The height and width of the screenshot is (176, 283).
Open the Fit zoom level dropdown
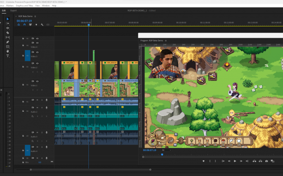click(x=166, y=150)
